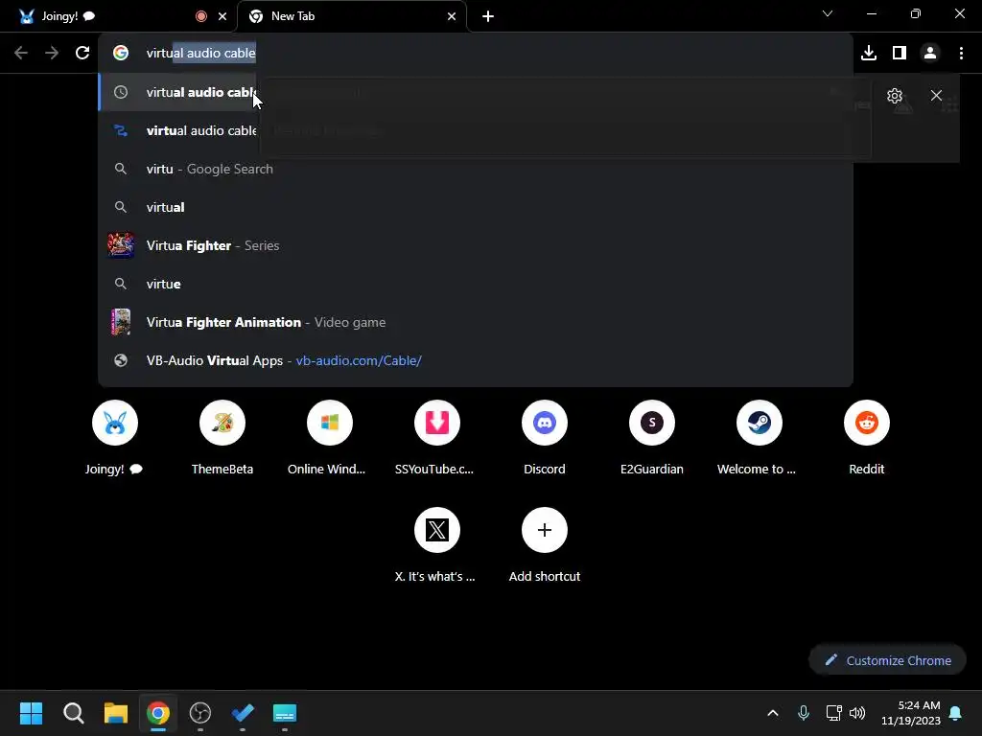
Task: Open the ThemeBeta shortcut
Action: pyautogui.click(x=222, y=438)
